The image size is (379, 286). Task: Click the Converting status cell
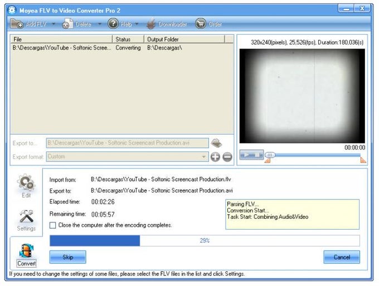(128, 47)
